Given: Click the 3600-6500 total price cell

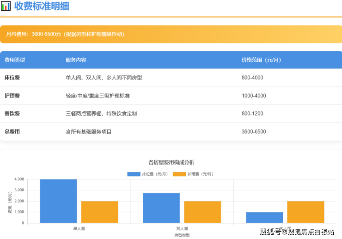Looking at the screenshot, I should click(254, 132).
